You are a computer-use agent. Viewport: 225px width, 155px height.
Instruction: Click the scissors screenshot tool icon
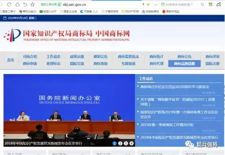219,4
